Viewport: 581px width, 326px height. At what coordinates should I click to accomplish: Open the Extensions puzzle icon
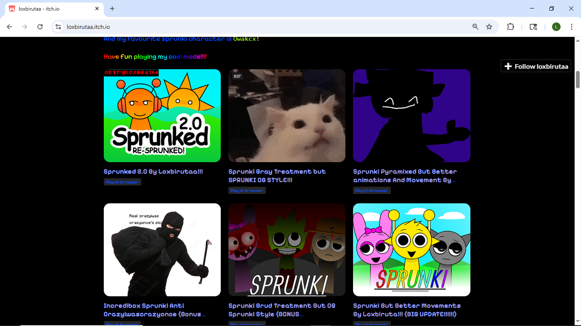(510, 27)
